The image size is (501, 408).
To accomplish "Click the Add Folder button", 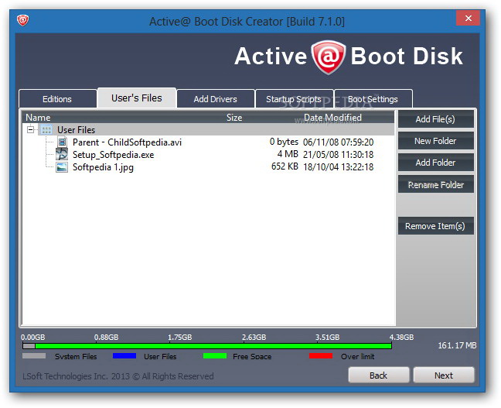I will 435,163.
